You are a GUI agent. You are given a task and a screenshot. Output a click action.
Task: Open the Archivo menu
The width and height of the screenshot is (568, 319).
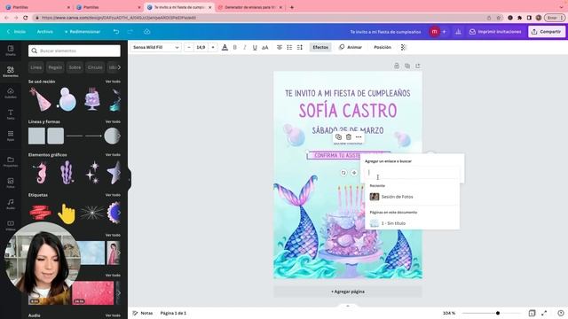[45, 32]
